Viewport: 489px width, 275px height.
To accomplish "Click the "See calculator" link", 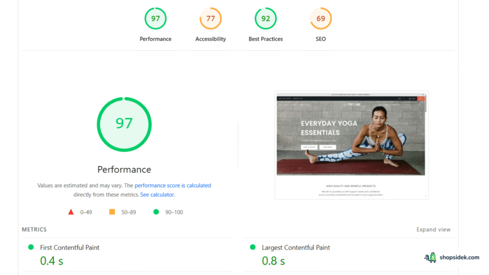I will coord(157,194).
